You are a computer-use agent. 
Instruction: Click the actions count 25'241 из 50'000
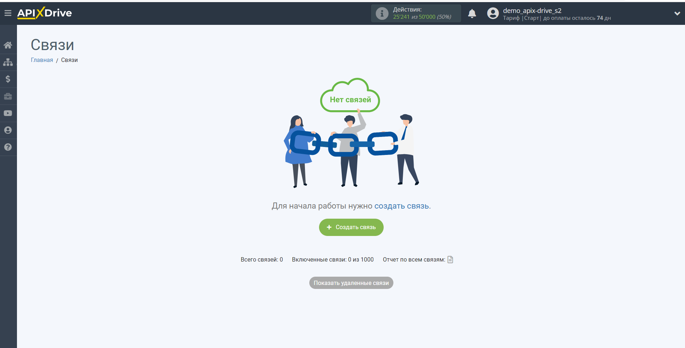click(422, 17)
